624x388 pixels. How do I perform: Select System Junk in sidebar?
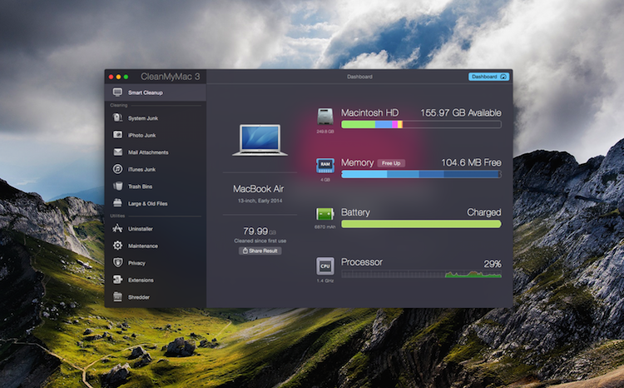click(143, 118)
